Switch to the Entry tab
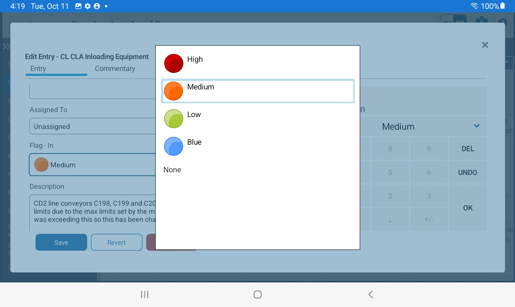The image size is (515, 307). (56, 69)
